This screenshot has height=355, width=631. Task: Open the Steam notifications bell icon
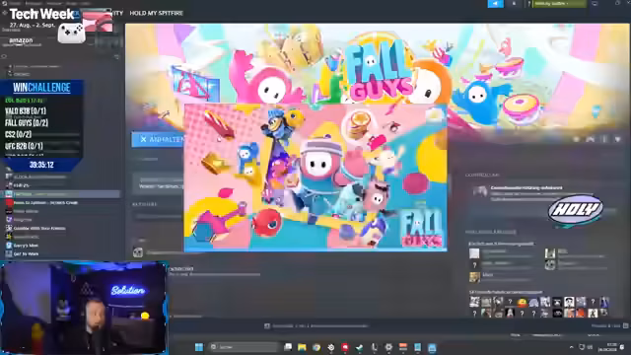click(514, 4)
